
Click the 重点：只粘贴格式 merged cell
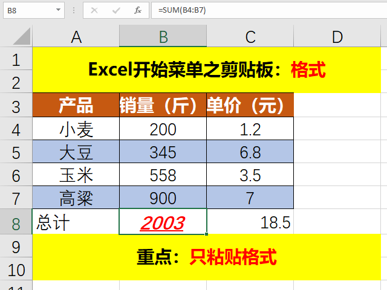click(207, 257)
